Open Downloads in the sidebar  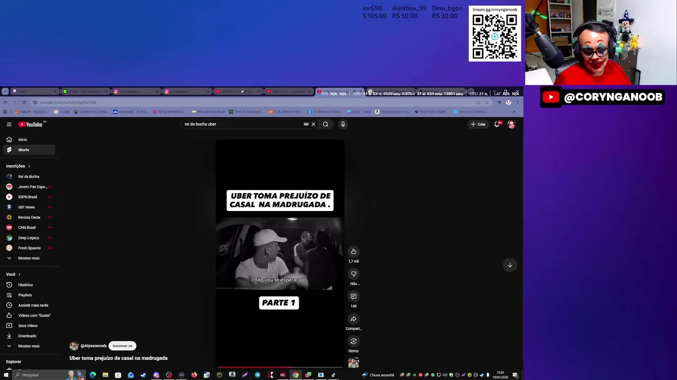(x=29, y=336)
